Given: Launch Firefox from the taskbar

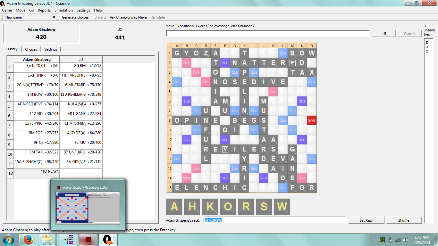Looking at the screenshot, I should click(29, 240).
